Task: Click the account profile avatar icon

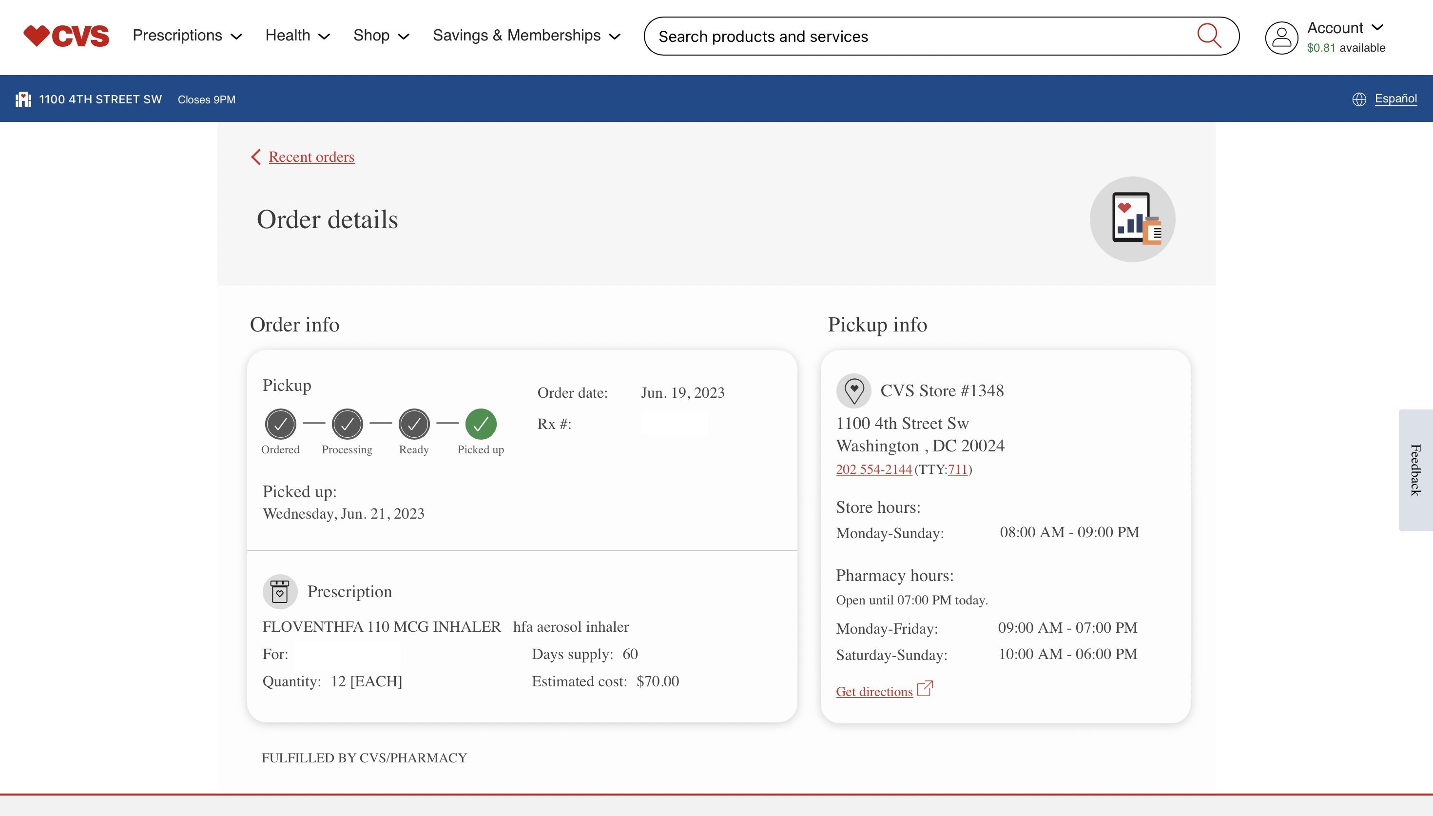Action: (1281, 38)
